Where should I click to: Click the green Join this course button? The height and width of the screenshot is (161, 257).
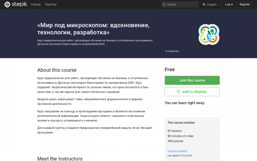coord(192,80)
